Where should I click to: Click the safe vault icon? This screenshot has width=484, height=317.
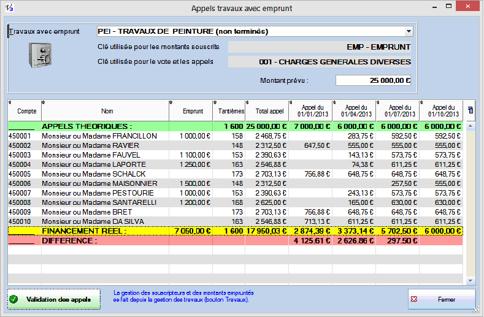coord(40,55)
